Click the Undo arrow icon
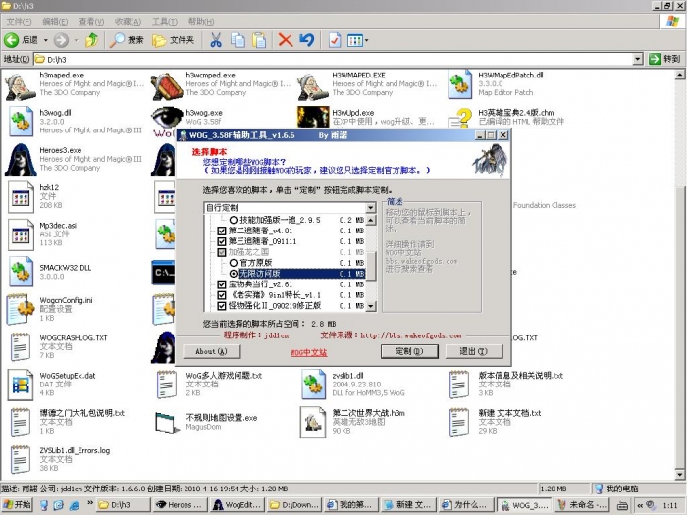 pos(307,40)
